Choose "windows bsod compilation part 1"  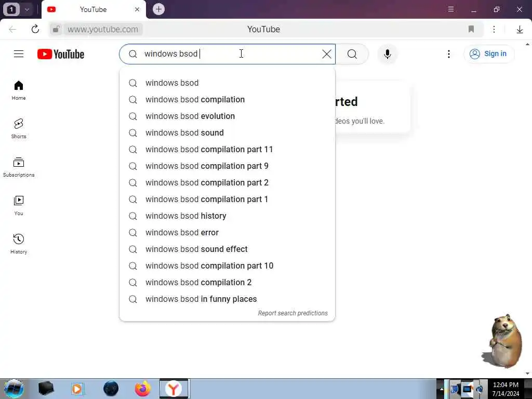pos(228,199)
